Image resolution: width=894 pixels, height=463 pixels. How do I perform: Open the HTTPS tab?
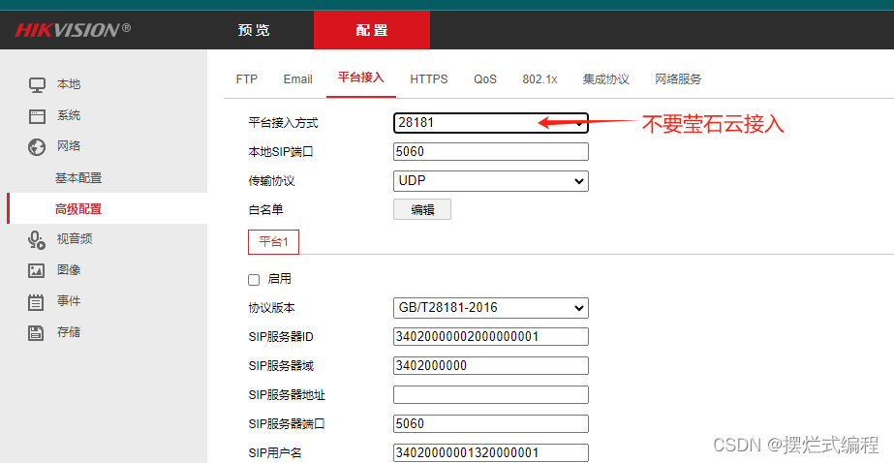tap(429, 79)
